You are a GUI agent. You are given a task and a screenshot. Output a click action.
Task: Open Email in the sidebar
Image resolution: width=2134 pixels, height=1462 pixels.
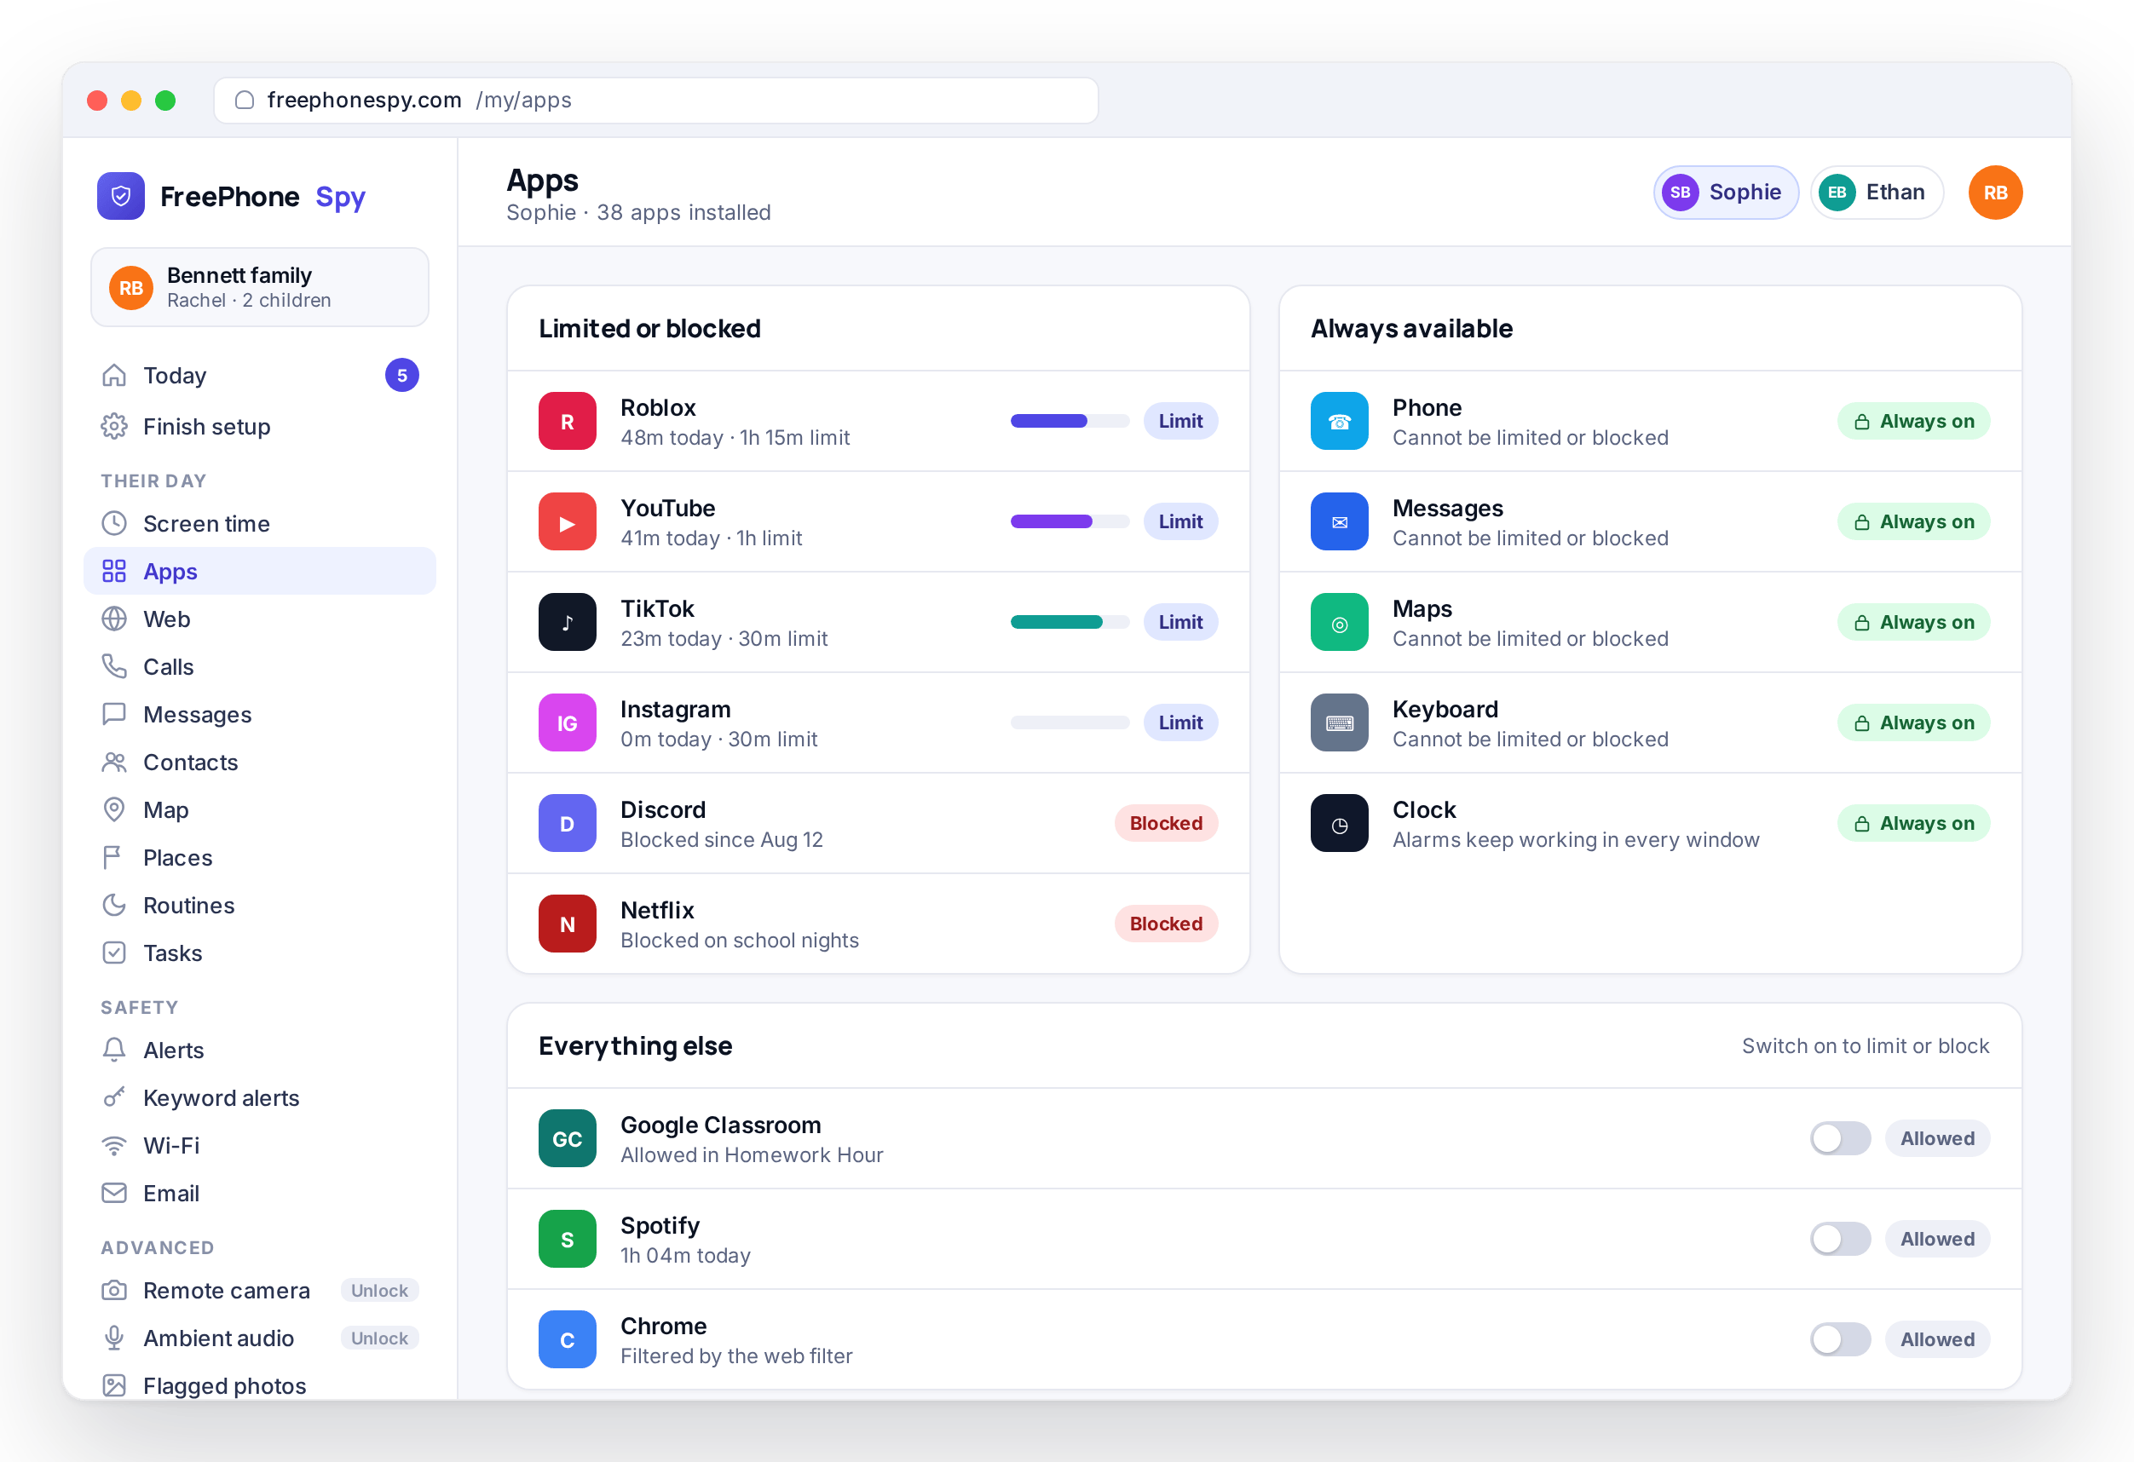click(260, 1194)
